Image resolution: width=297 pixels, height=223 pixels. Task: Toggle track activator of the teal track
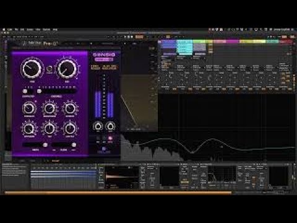276,89
